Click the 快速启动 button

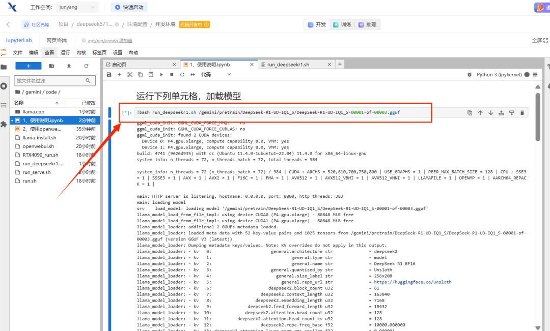pos(129,7)
